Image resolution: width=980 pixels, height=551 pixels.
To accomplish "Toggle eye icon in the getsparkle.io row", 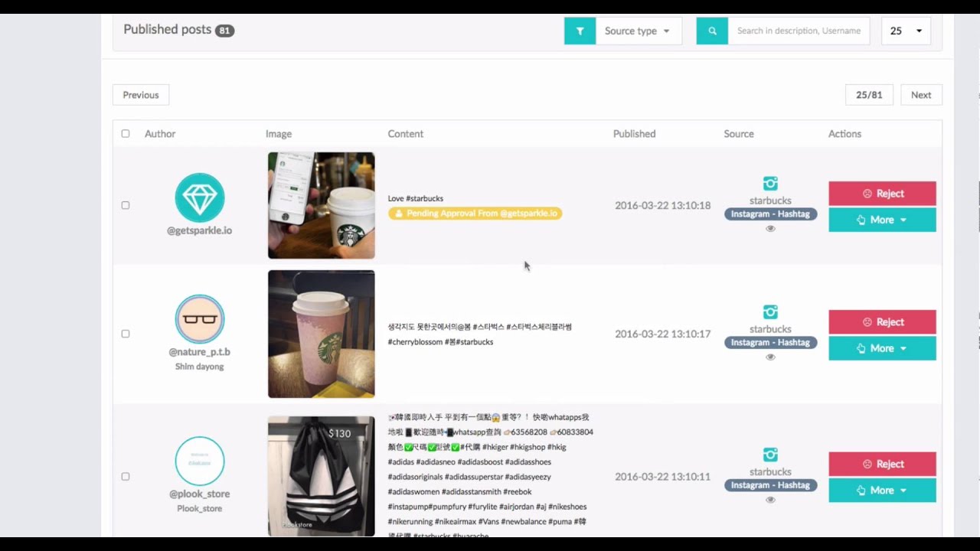I will 770,229.
